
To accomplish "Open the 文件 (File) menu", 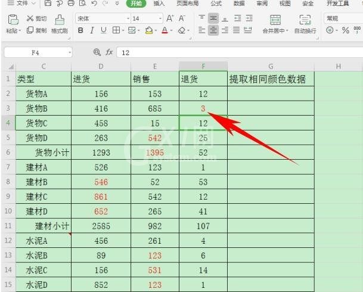I will coord(22,3).
